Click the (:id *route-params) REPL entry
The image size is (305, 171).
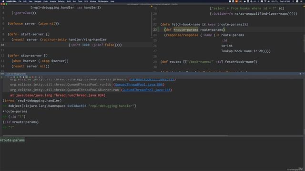20,122
